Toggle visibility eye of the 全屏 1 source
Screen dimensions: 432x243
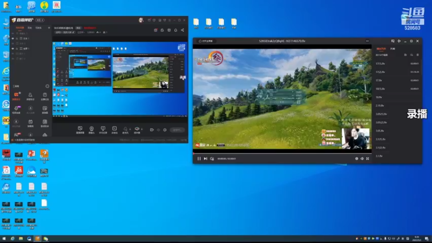(x=12, y=49)
